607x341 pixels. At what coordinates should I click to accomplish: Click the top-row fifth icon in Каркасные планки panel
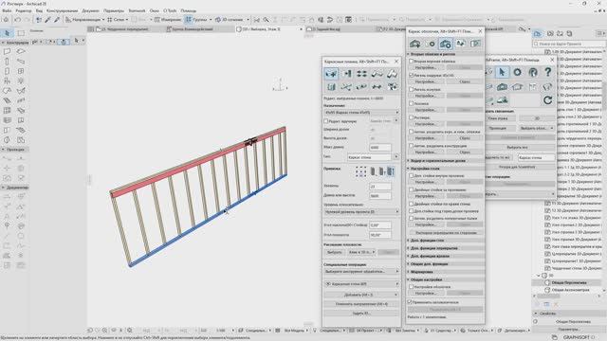coord(392,74)
